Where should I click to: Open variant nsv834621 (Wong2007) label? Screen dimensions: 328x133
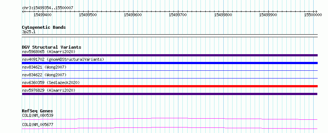[x=44, y=67]
